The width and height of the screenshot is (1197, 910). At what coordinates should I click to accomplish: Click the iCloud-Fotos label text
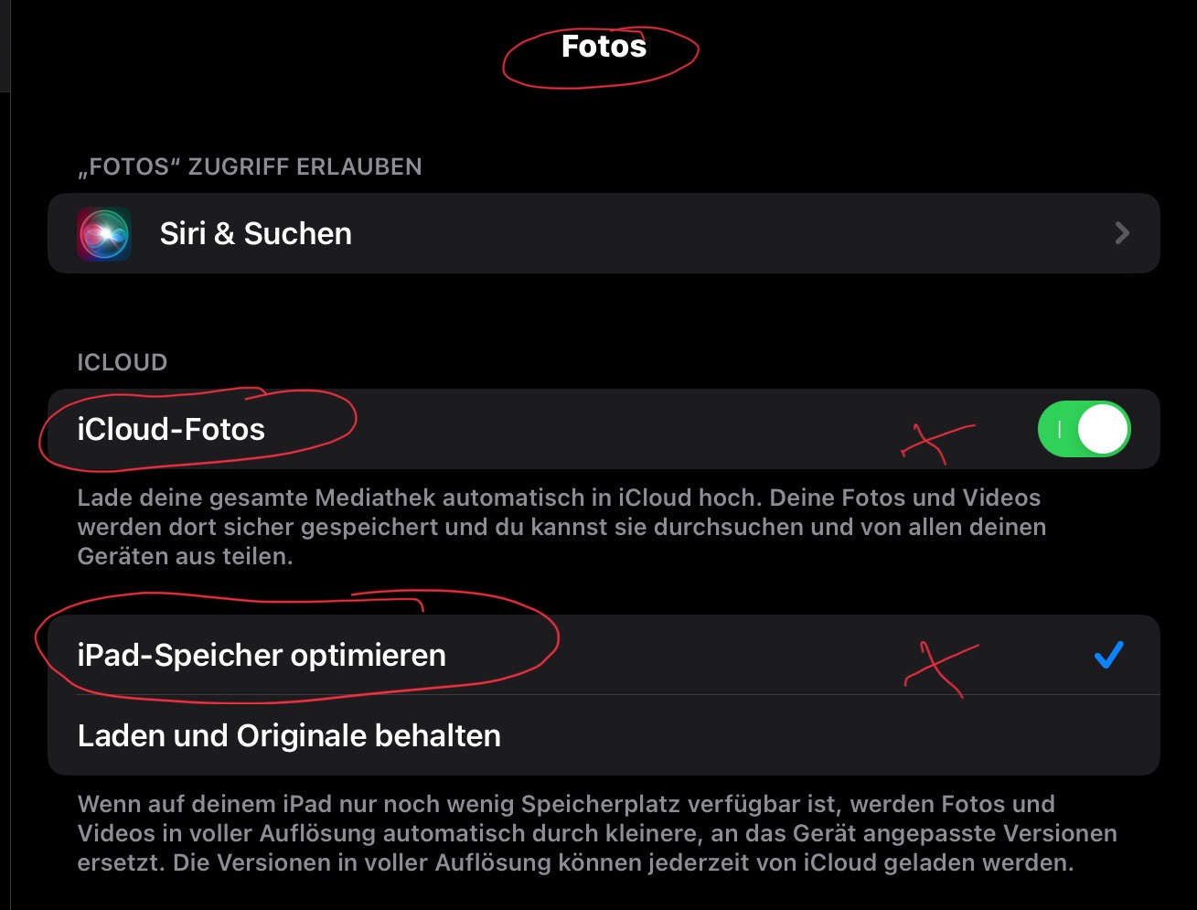pos(171,429)
